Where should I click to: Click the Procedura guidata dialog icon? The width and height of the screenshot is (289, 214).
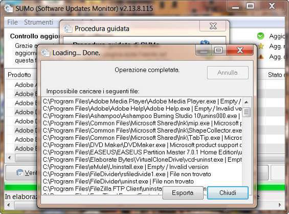point(68,29)
